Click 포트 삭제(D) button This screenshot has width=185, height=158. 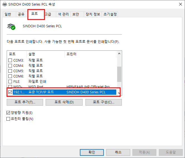(x=64, y=102)
